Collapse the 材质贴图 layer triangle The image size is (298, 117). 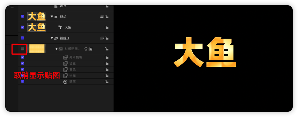(56, 49)
